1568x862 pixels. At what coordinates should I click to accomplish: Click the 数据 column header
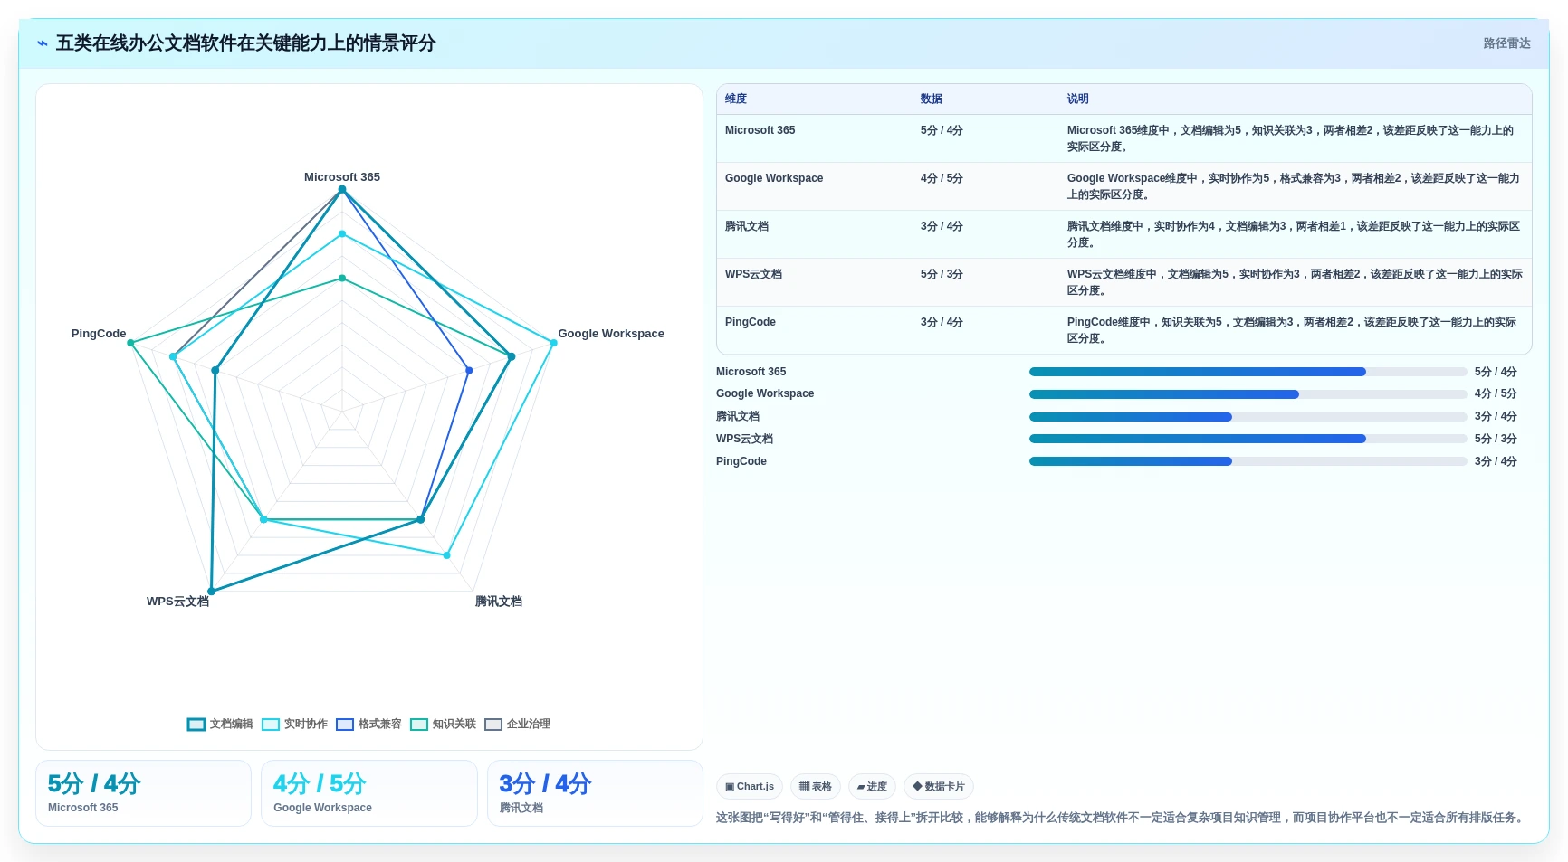pos(932,99)
